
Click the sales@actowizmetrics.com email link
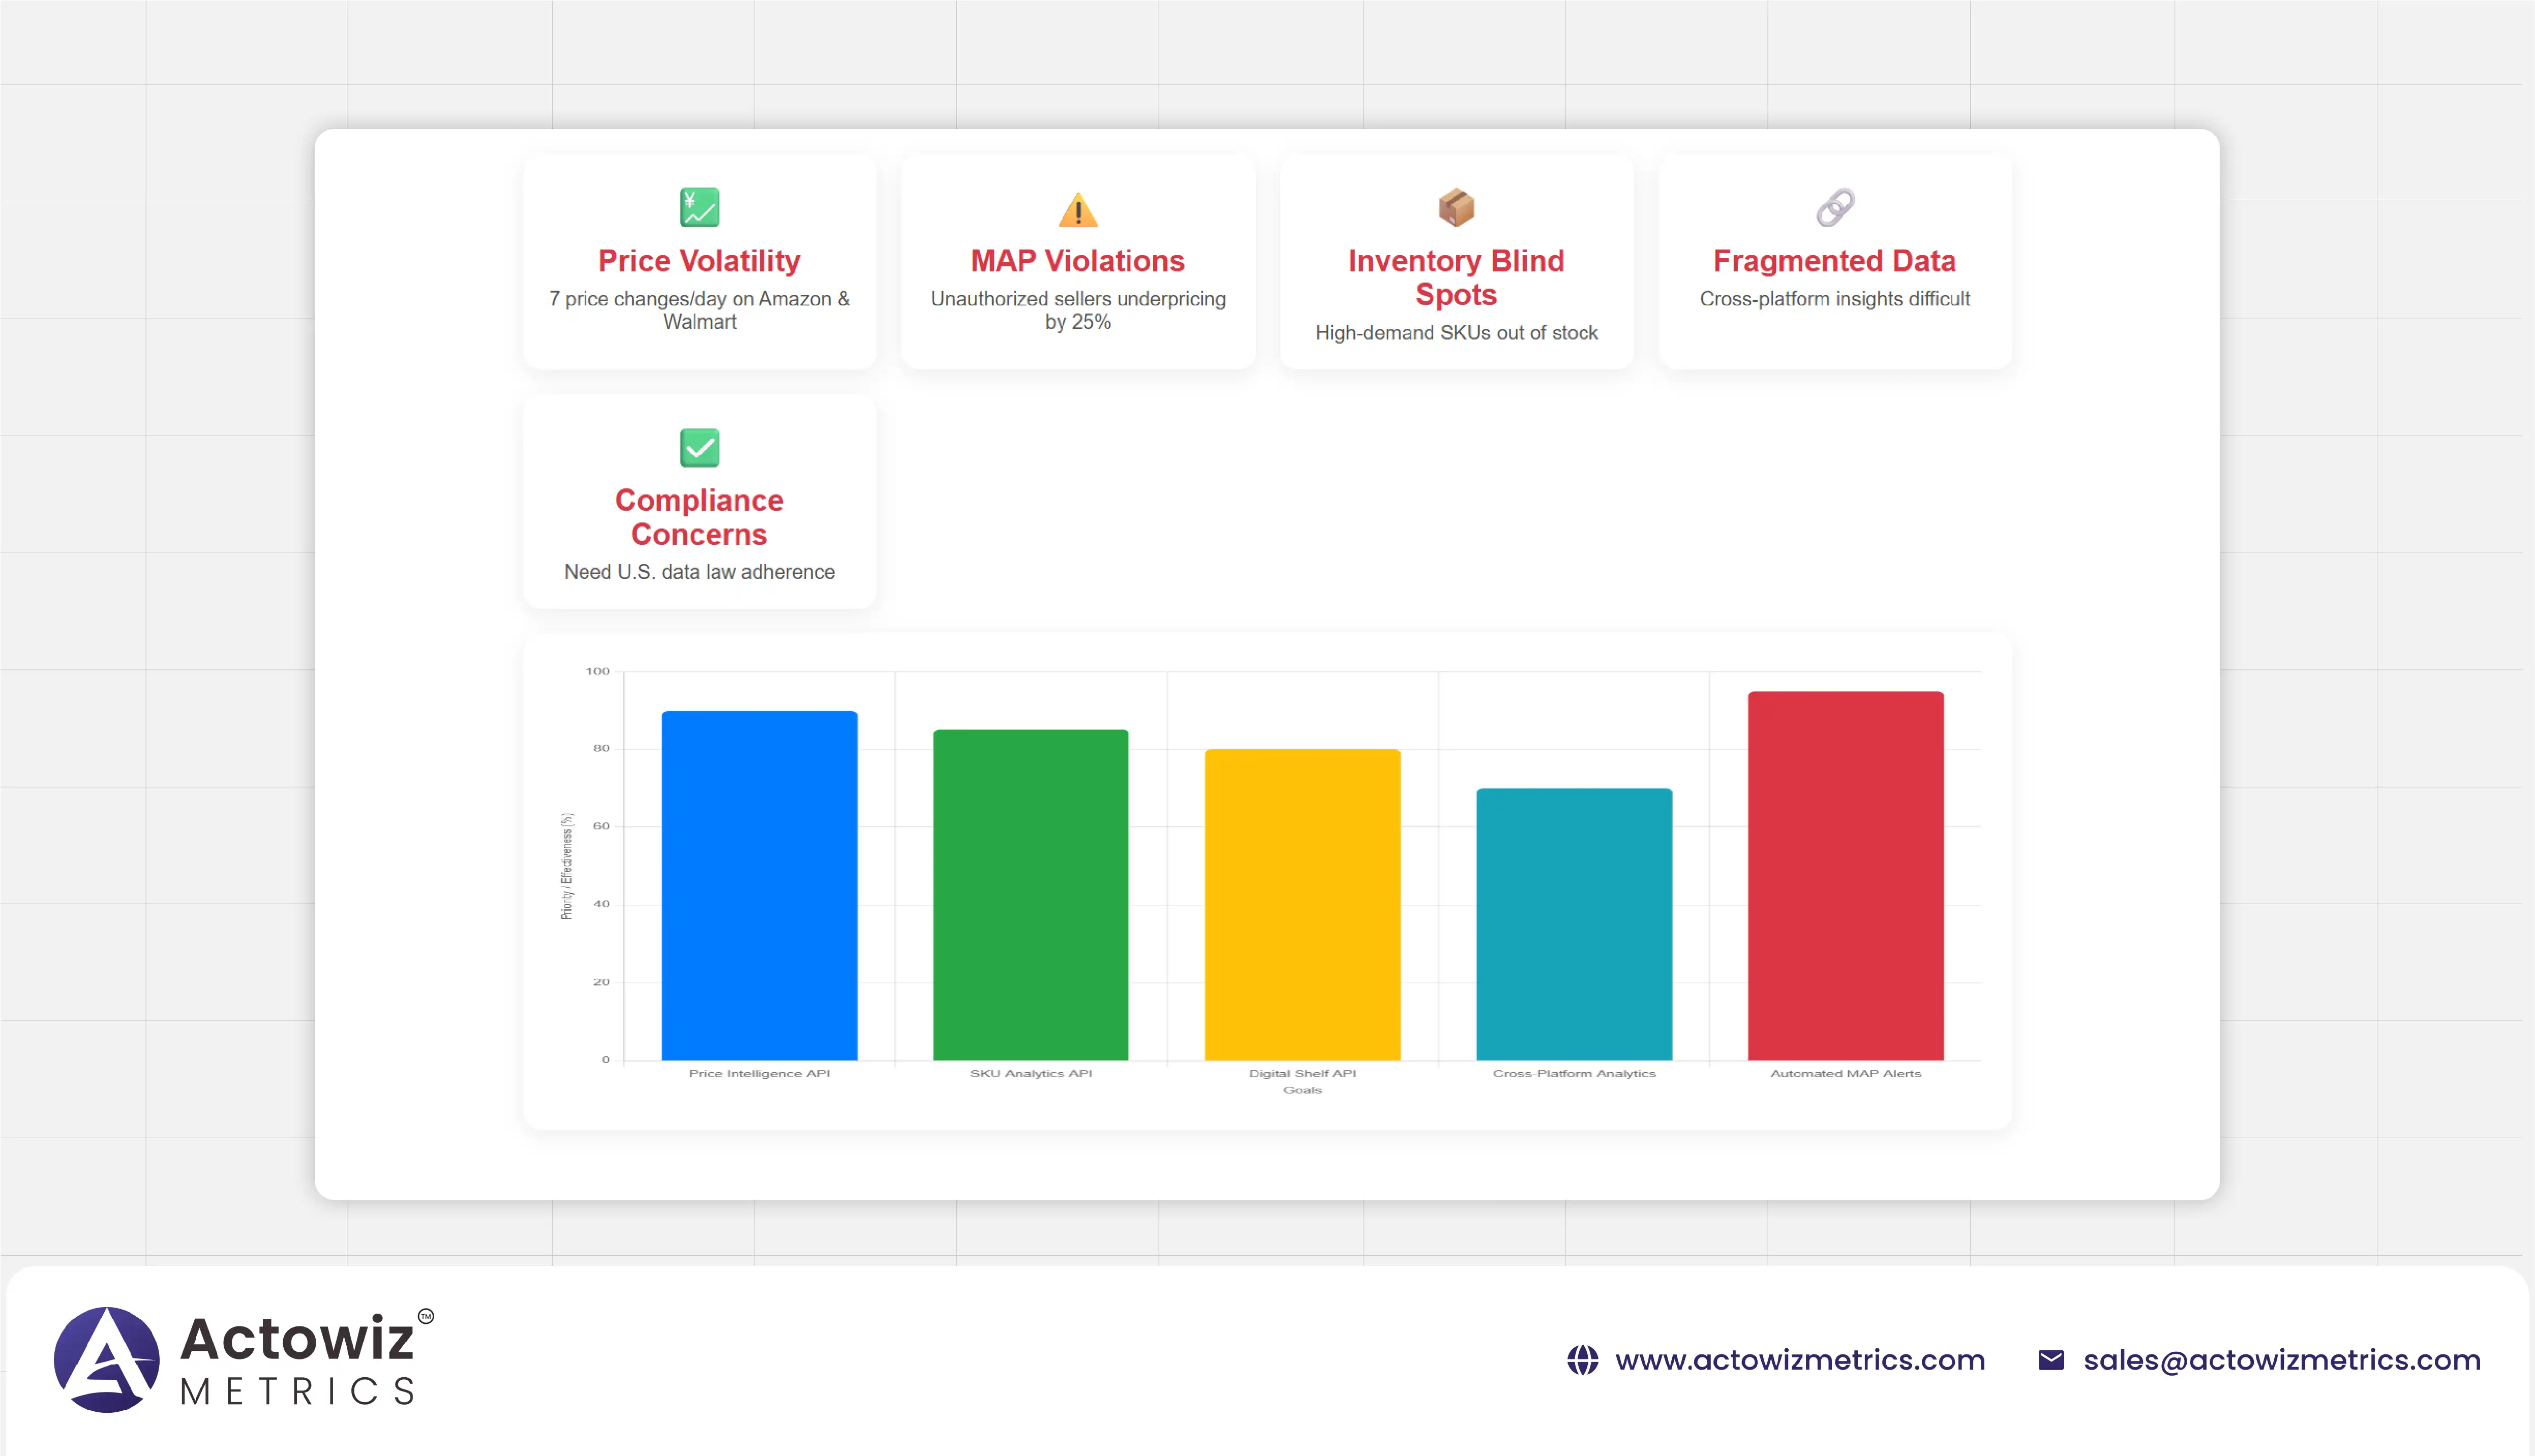pyautogui.click(x=2281, y=1360)
